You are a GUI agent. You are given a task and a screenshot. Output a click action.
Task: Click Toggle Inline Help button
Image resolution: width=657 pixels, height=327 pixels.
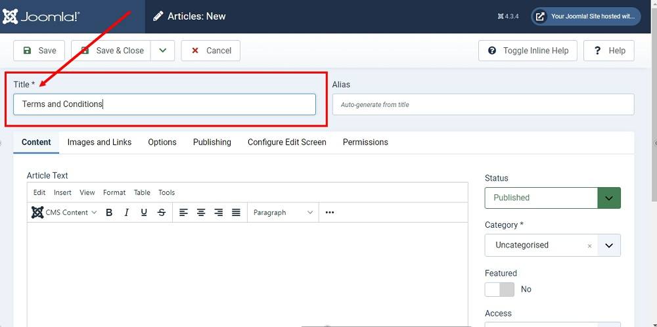pyautogui.click(x=528, y=51)
